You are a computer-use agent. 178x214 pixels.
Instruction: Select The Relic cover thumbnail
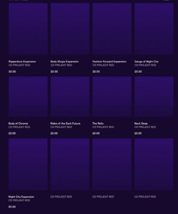pyautogui.click(x=112, y=97)
